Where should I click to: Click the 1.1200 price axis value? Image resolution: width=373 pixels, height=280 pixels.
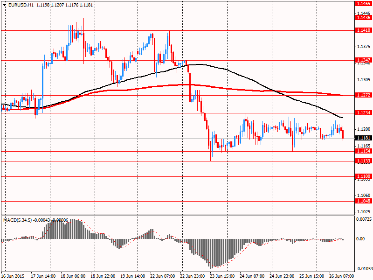coord(364,129)
